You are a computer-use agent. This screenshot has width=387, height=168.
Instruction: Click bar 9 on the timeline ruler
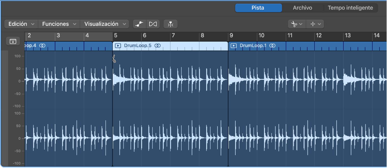[x=231, y=35]
